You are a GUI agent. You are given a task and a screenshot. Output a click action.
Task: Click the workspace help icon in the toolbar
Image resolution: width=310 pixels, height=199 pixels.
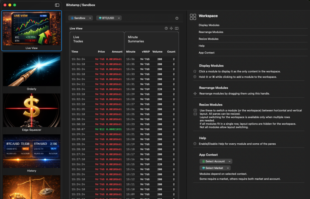177,18
